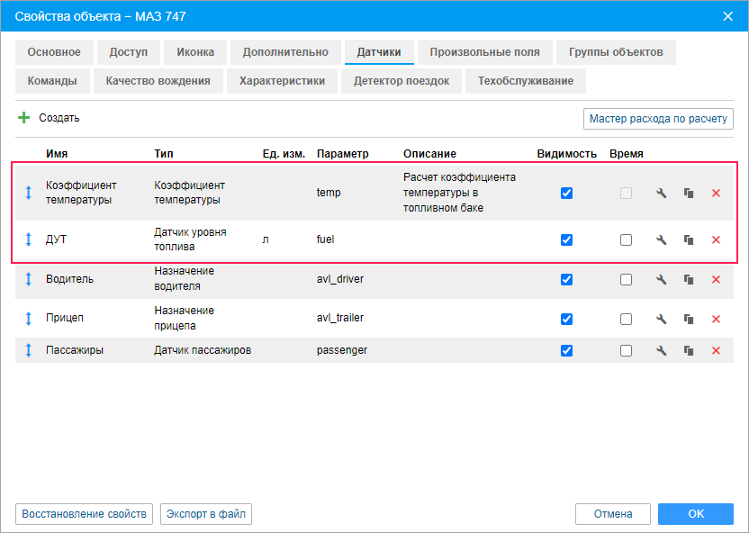Toggle visibility checkbox for Пассажиры sensor

click(x=566, y=350)
